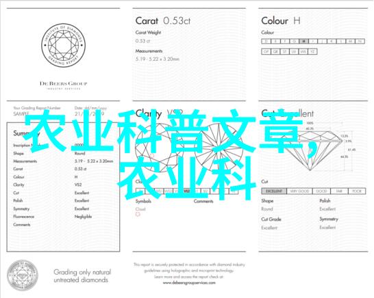This screenshot has width=374, height=298.
Task: Click the Symmetry row value Excellent in summary
Action: tap(82, 208)
